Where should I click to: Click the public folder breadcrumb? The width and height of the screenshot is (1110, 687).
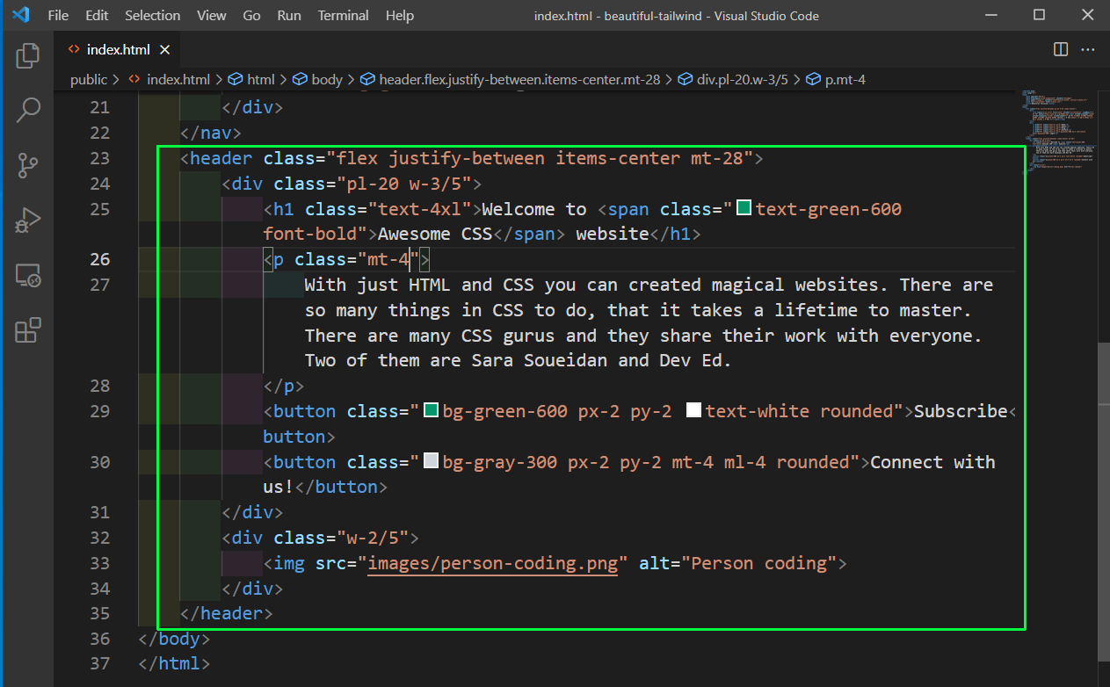point(89,79)
